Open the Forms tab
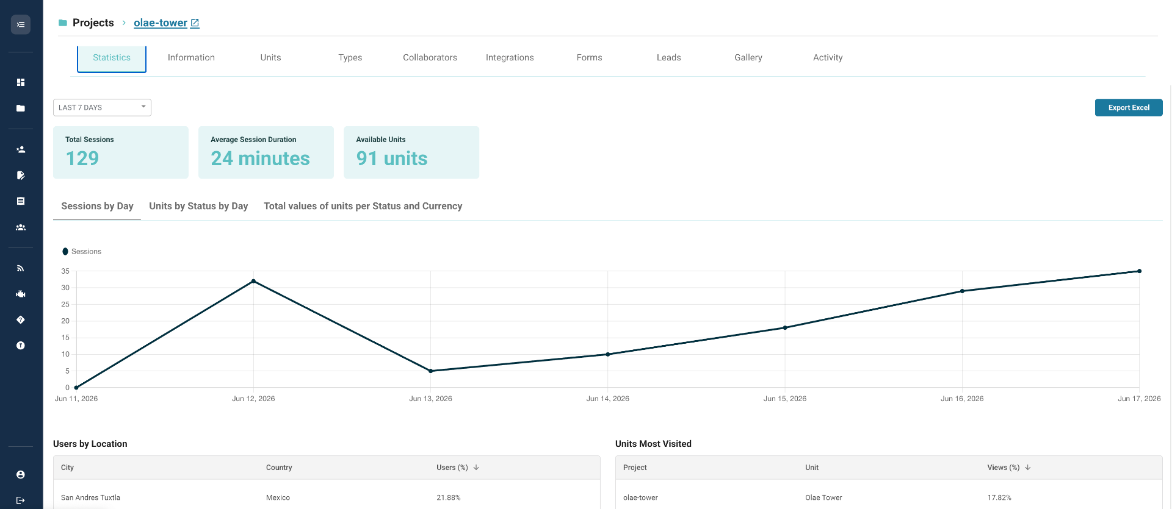 coord(589,58)
